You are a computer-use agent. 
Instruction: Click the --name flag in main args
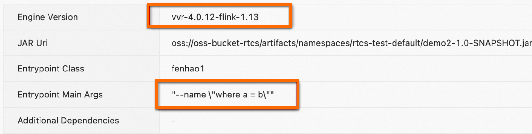pos(191,95)
